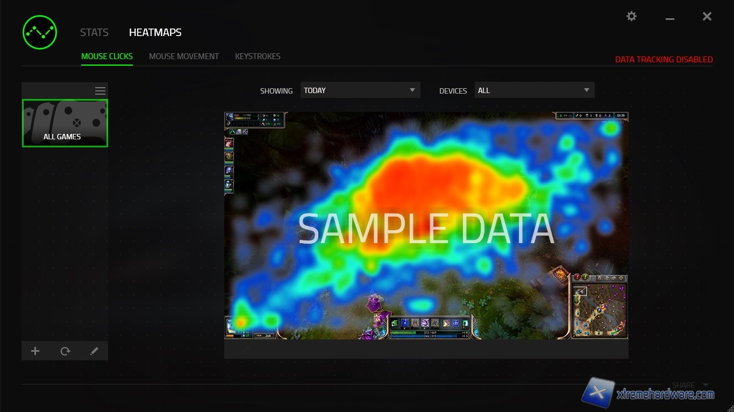Screen dimensions: 734x412
Task: Click the Razer Stats logo icon
Action: click(x=40, y=32)
